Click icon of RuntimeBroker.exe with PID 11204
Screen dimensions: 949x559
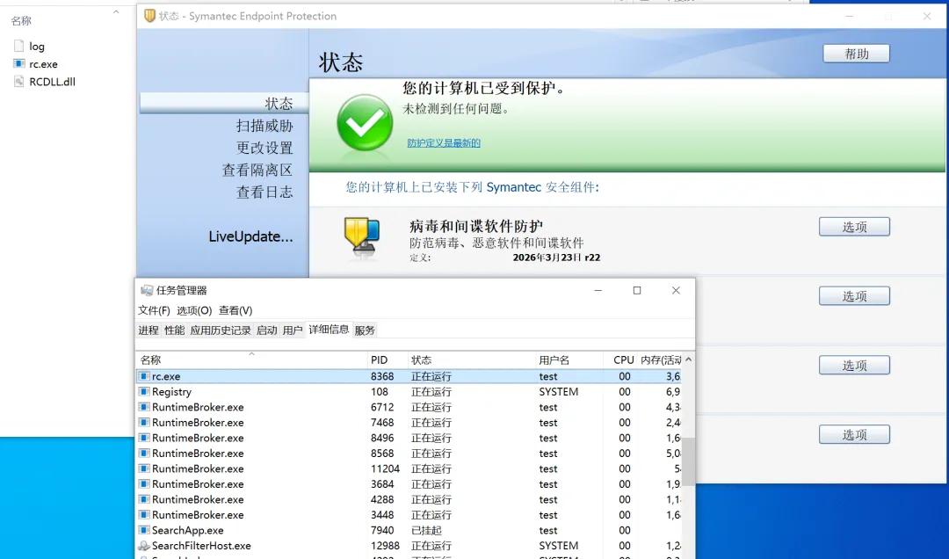pyautogui.click(x=144, y=468)
